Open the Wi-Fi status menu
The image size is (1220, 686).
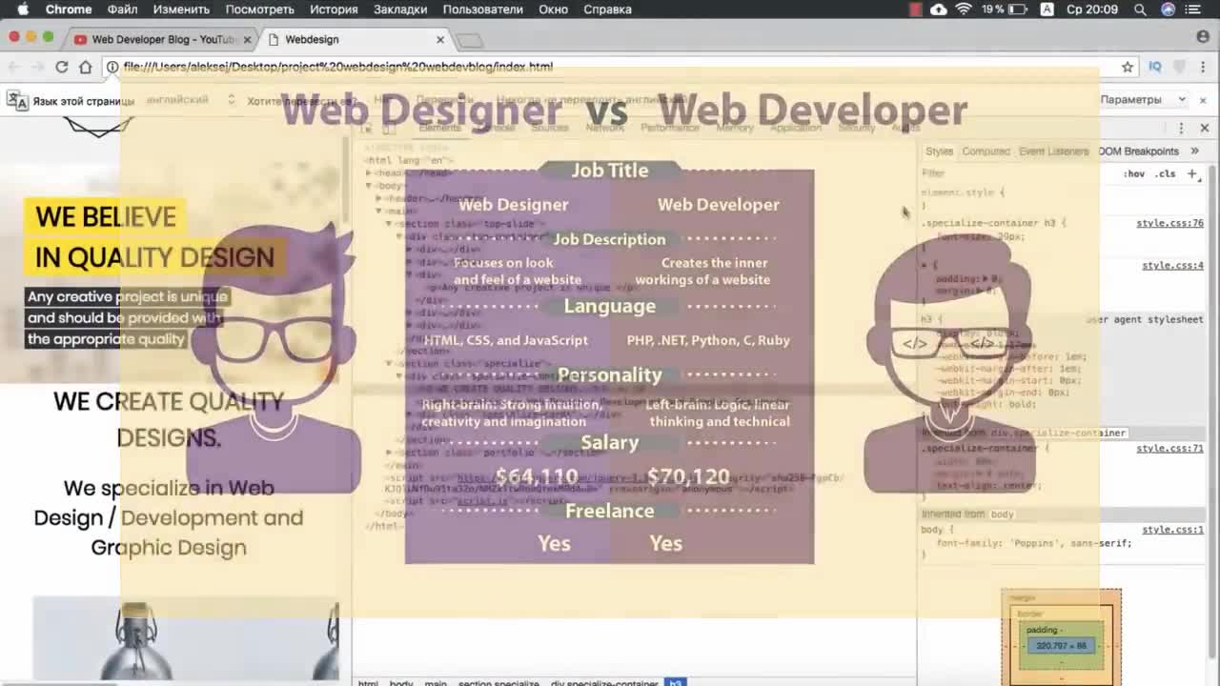[964, 10]
